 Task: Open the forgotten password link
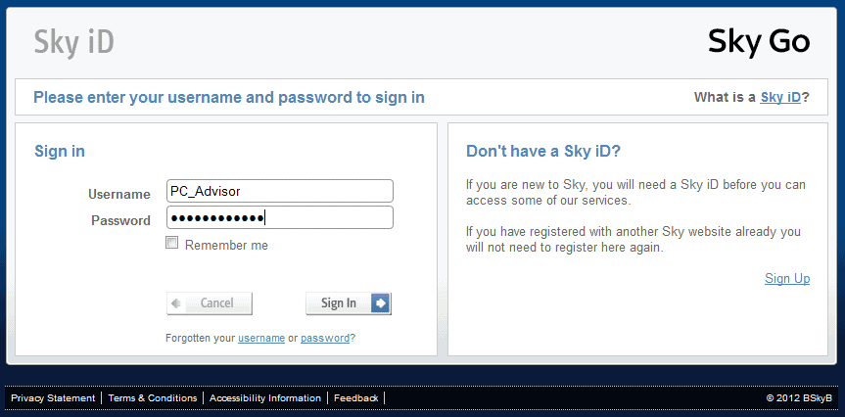(325, 339)
